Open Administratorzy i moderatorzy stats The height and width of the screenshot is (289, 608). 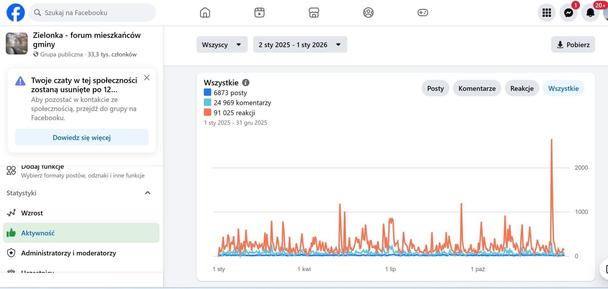(68, 253)
